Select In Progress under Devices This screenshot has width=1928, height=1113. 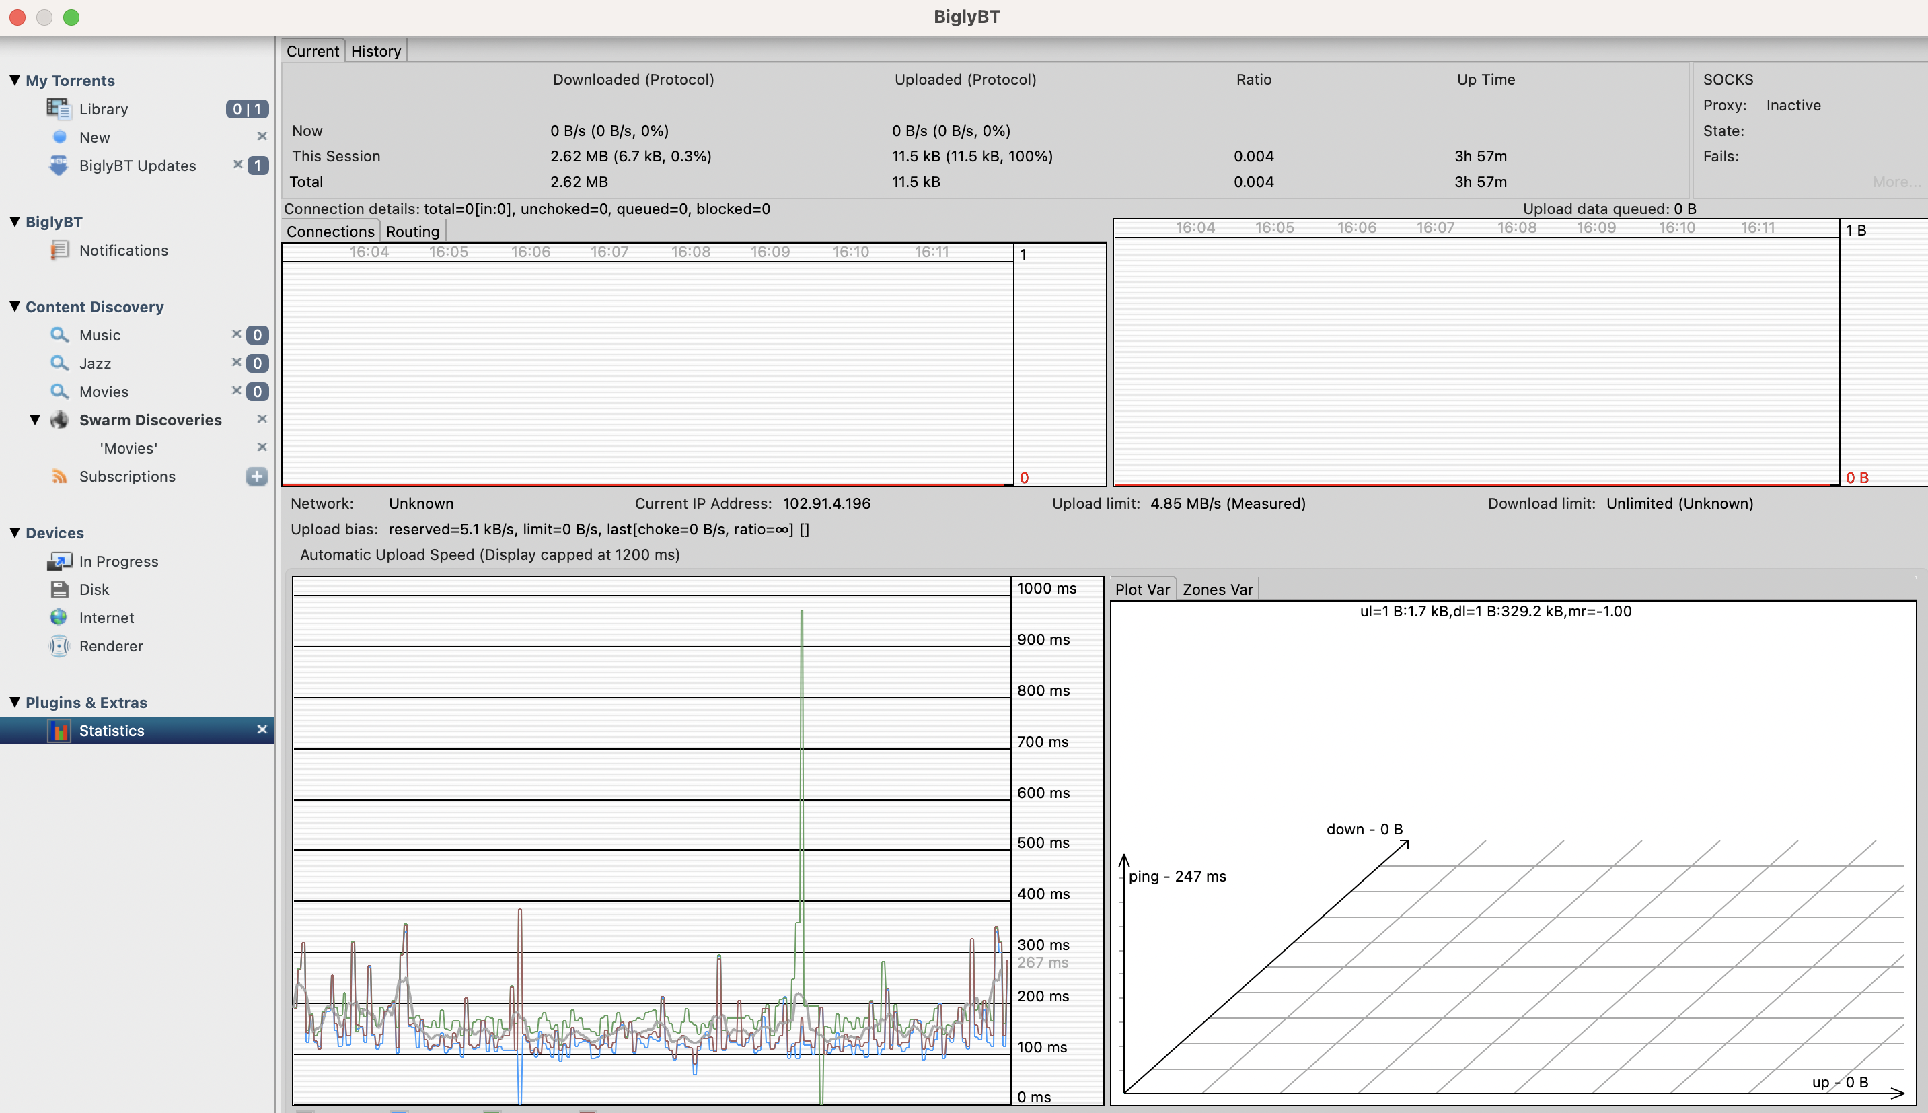tap(119, 562)
